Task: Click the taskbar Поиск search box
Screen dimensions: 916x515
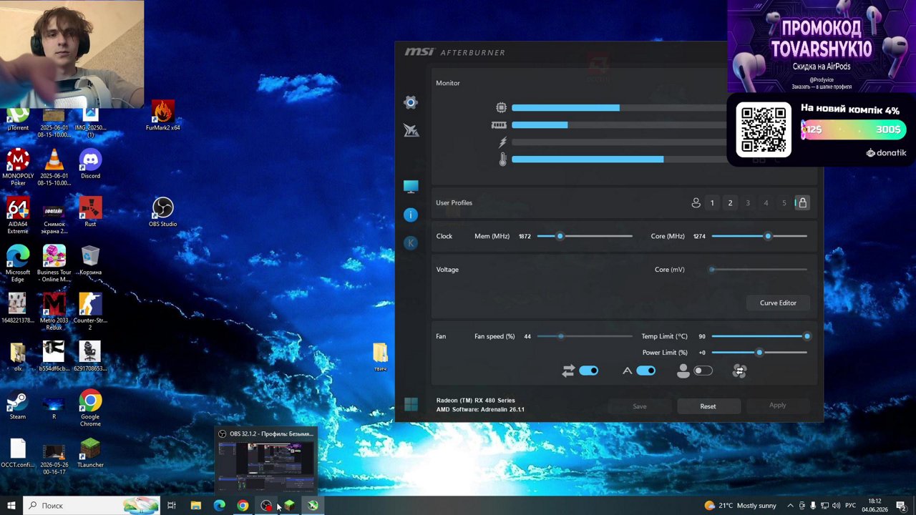Action: [91, 506]
